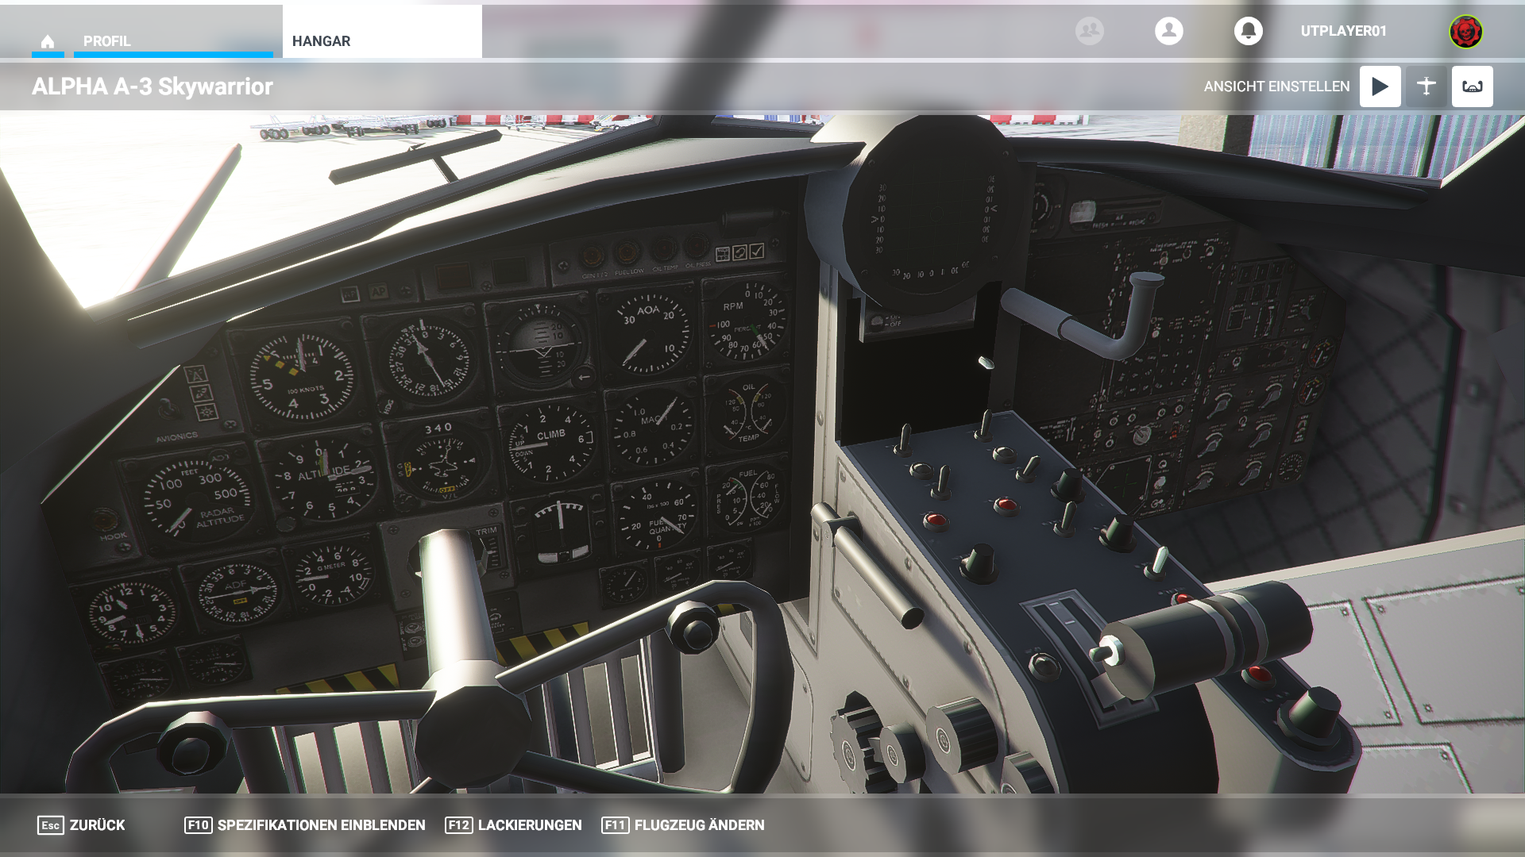Click the UTPLAYER01 username
1525x857 pixels.
1343,31
